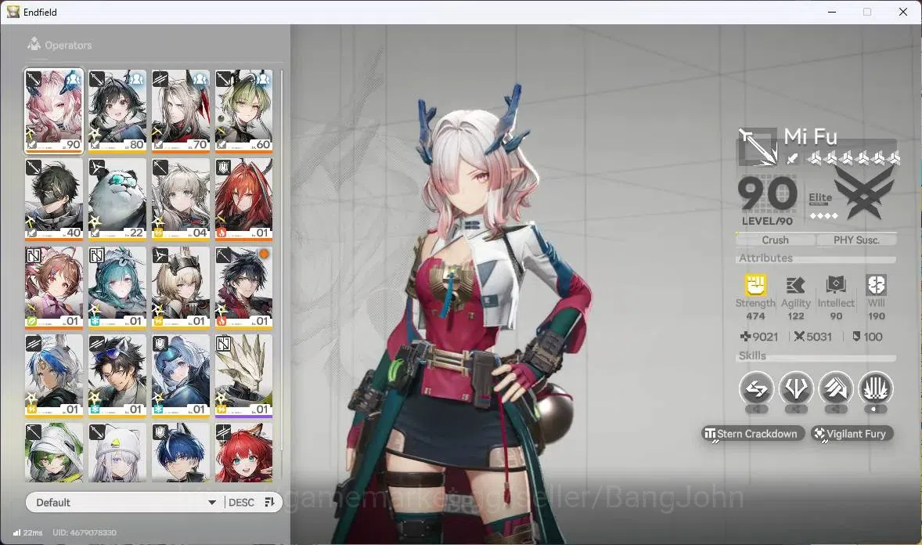Click the 22ms network latency indicator

27,532
